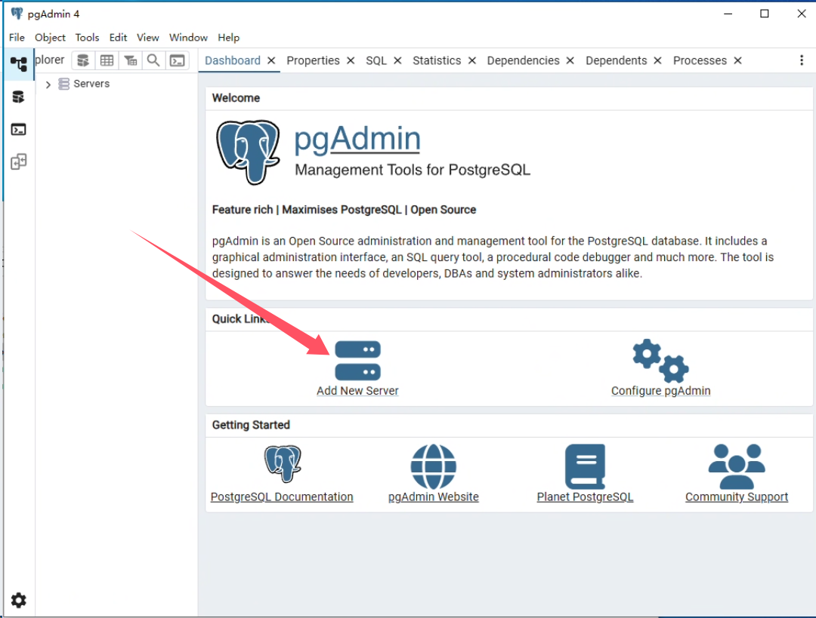Screen dimensions: 816x618
Task: Switch to the Dashboard tab
Action: tap(233, 60)
